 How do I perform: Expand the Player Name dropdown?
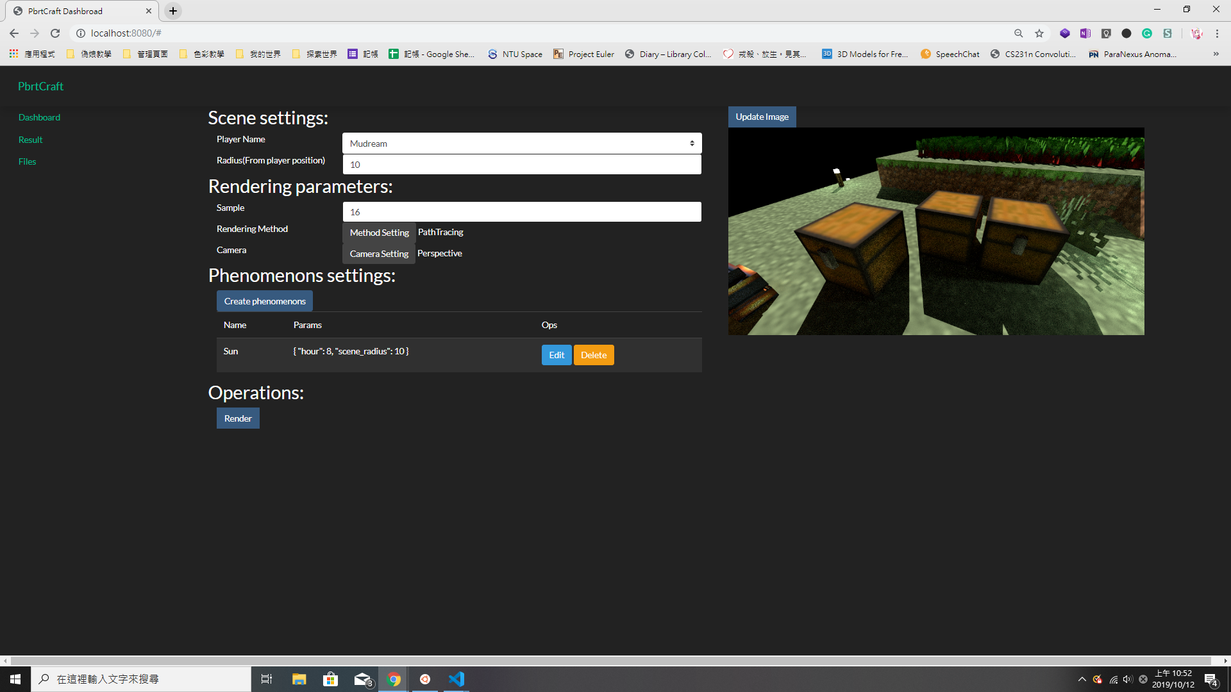coord(522,144)
